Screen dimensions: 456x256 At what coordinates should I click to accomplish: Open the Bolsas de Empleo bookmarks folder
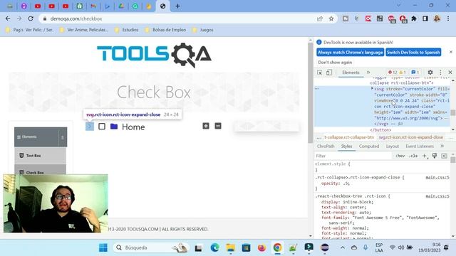(x=165, y=30)
